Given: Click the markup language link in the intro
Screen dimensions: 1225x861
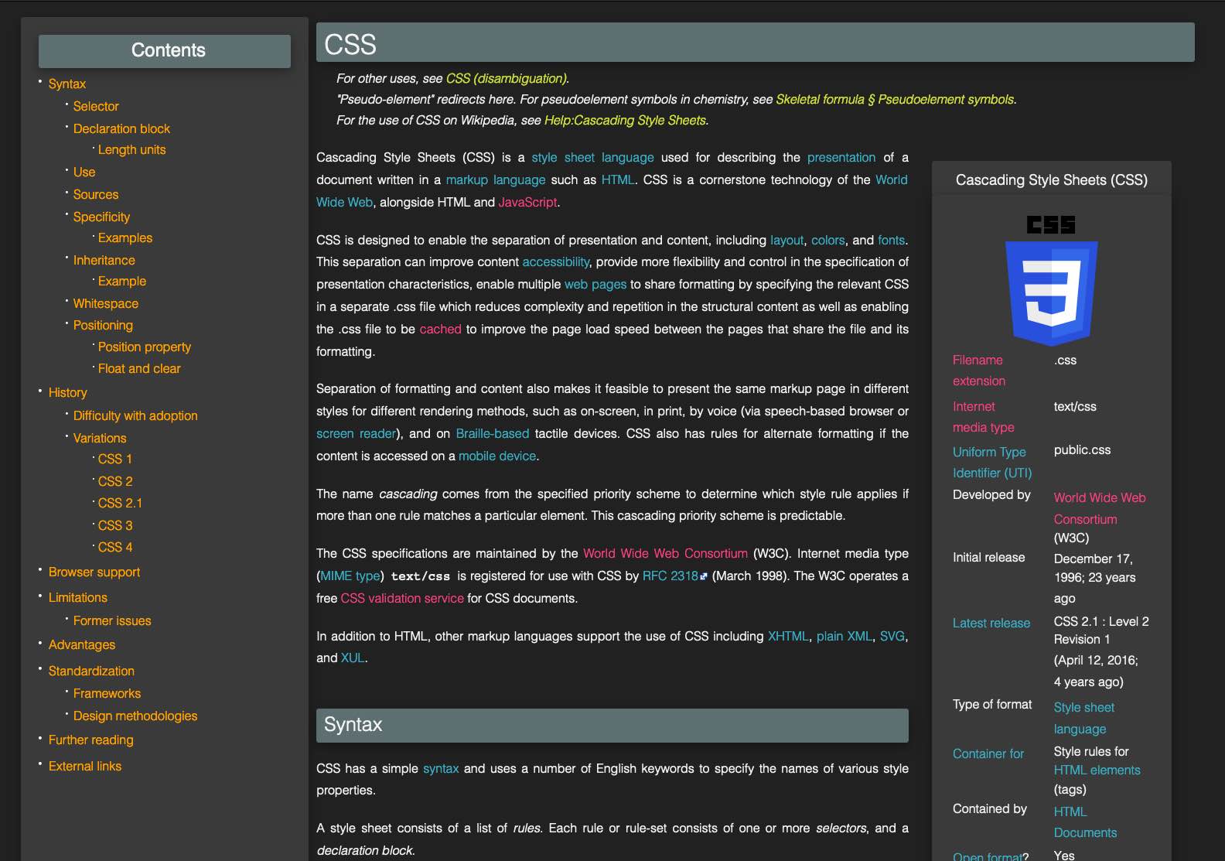Looking at the screenshot, I should point(496,179).
